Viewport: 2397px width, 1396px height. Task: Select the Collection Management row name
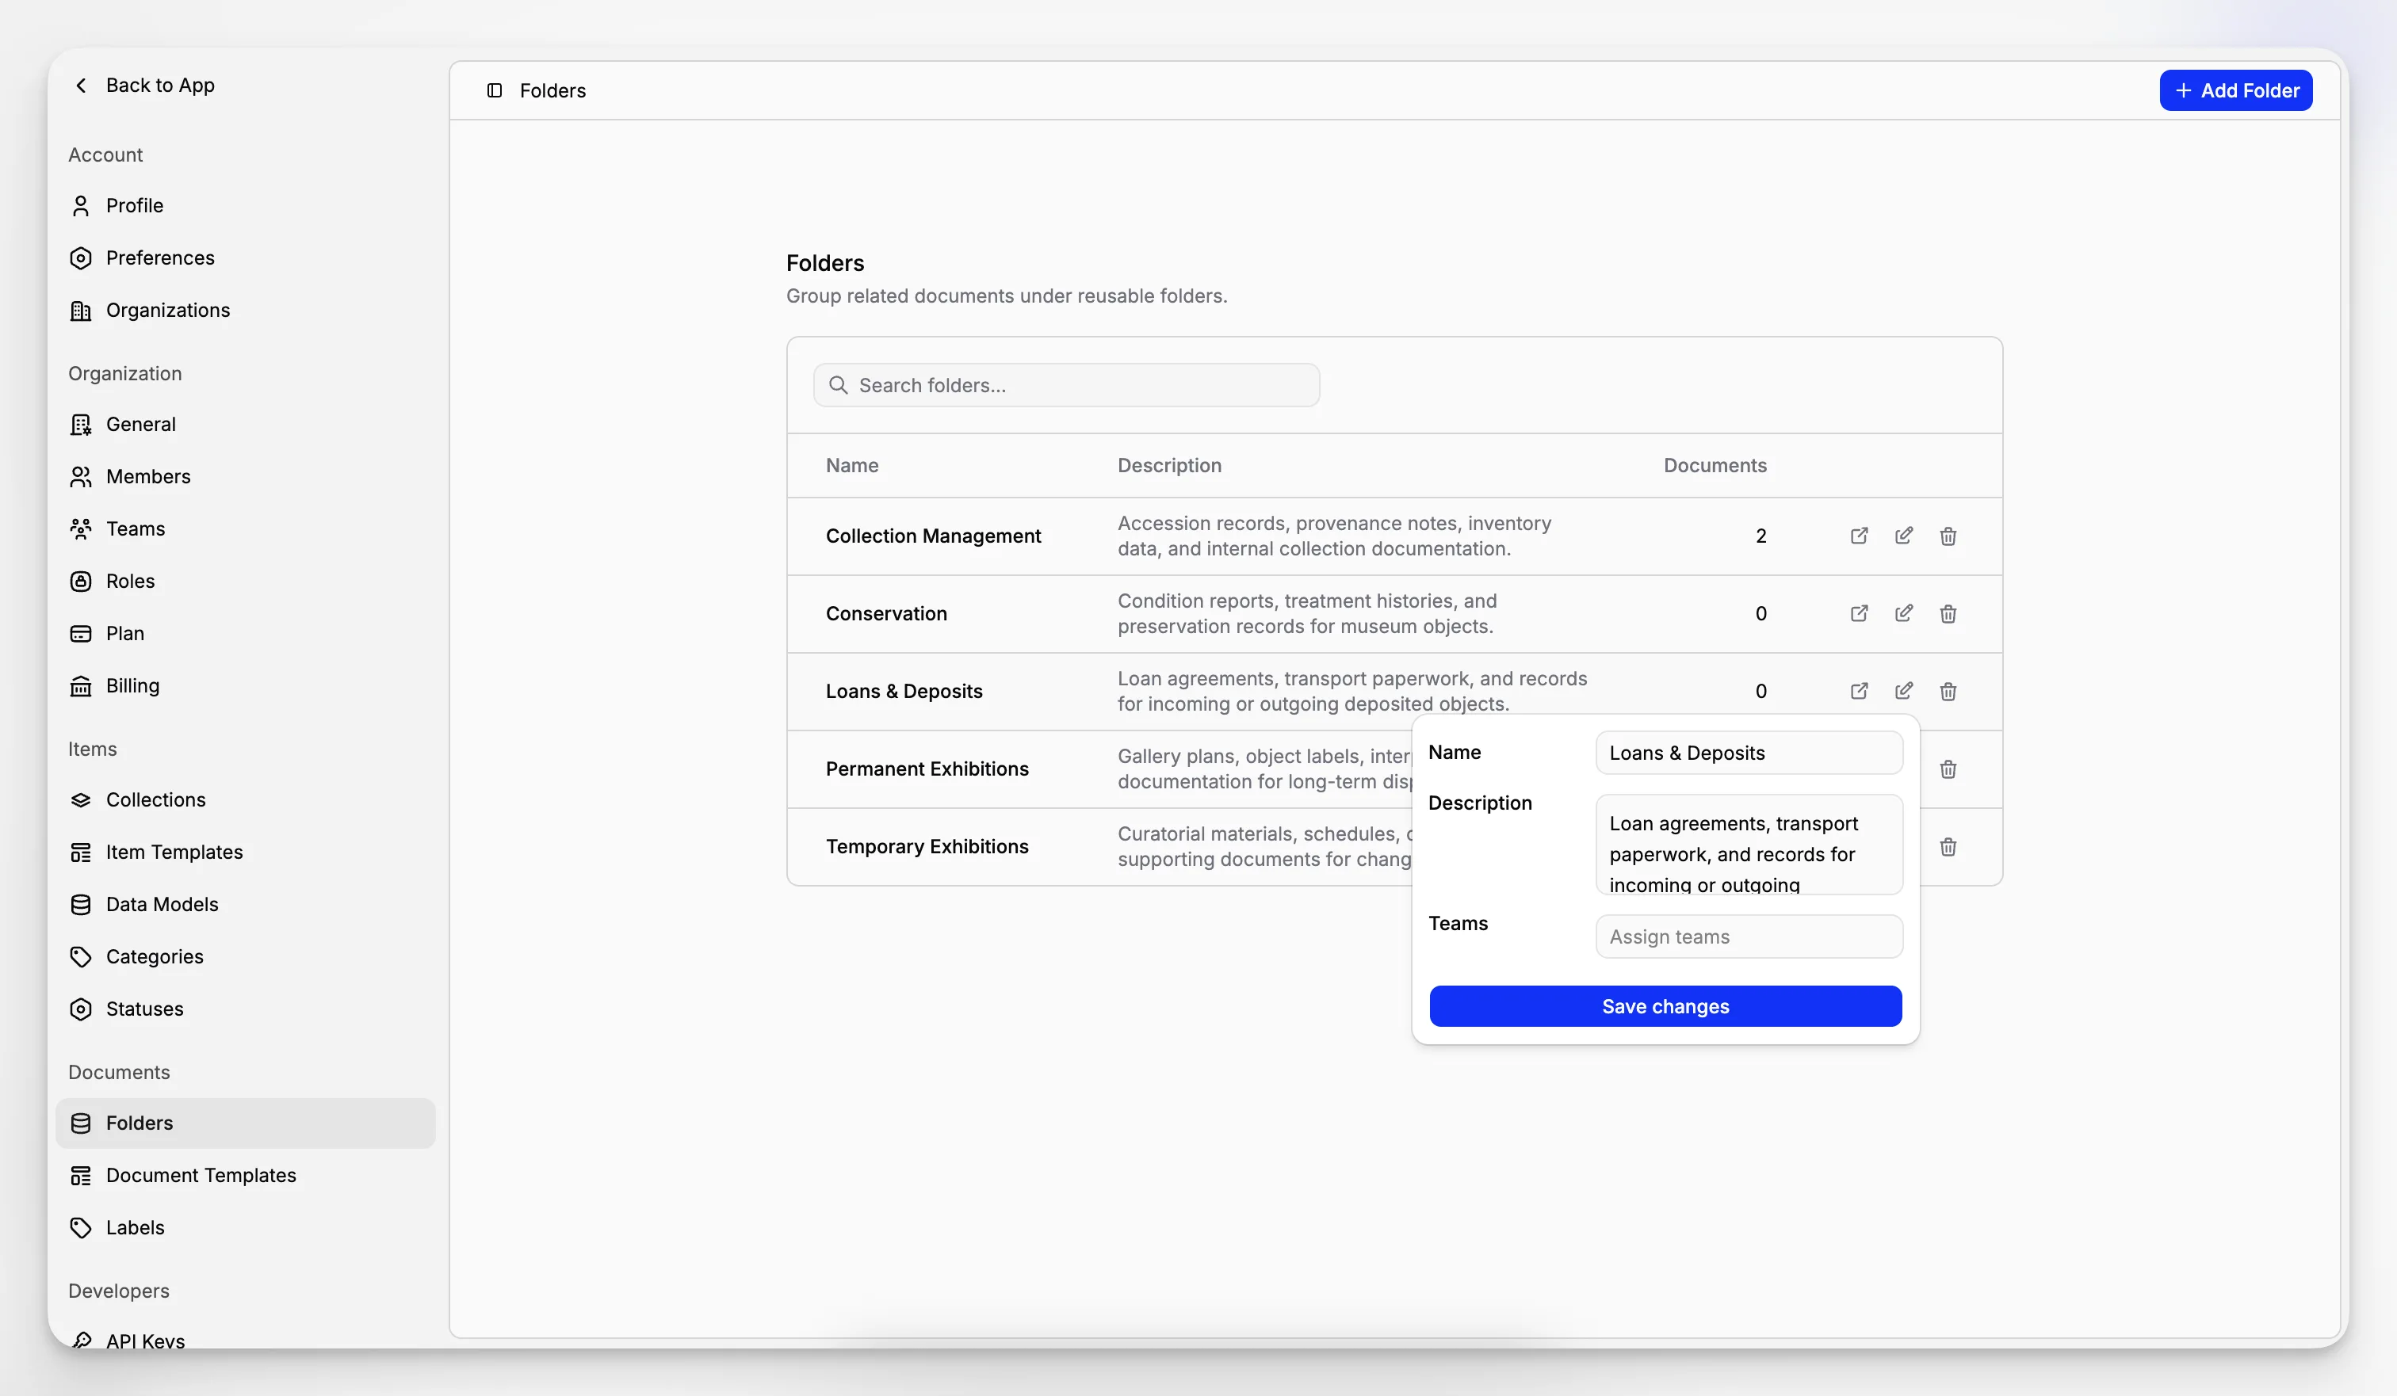(x=933, y=536)
